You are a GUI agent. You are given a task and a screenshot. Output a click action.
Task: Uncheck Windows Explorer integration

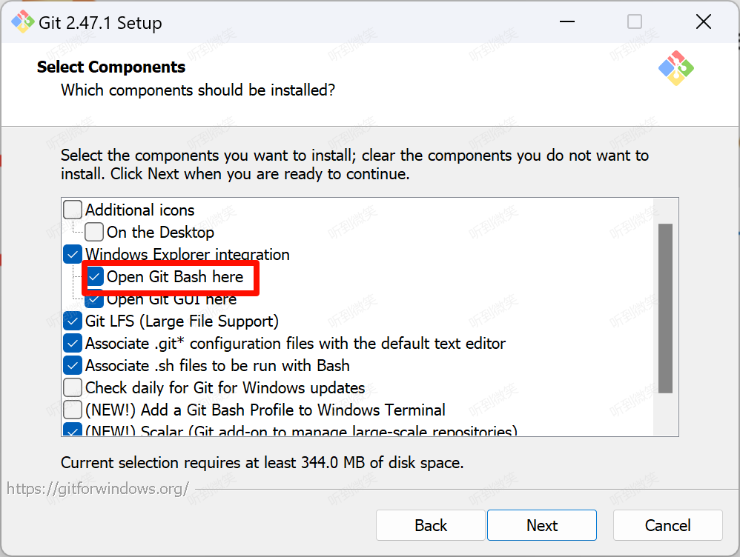(x=73, y=254)
